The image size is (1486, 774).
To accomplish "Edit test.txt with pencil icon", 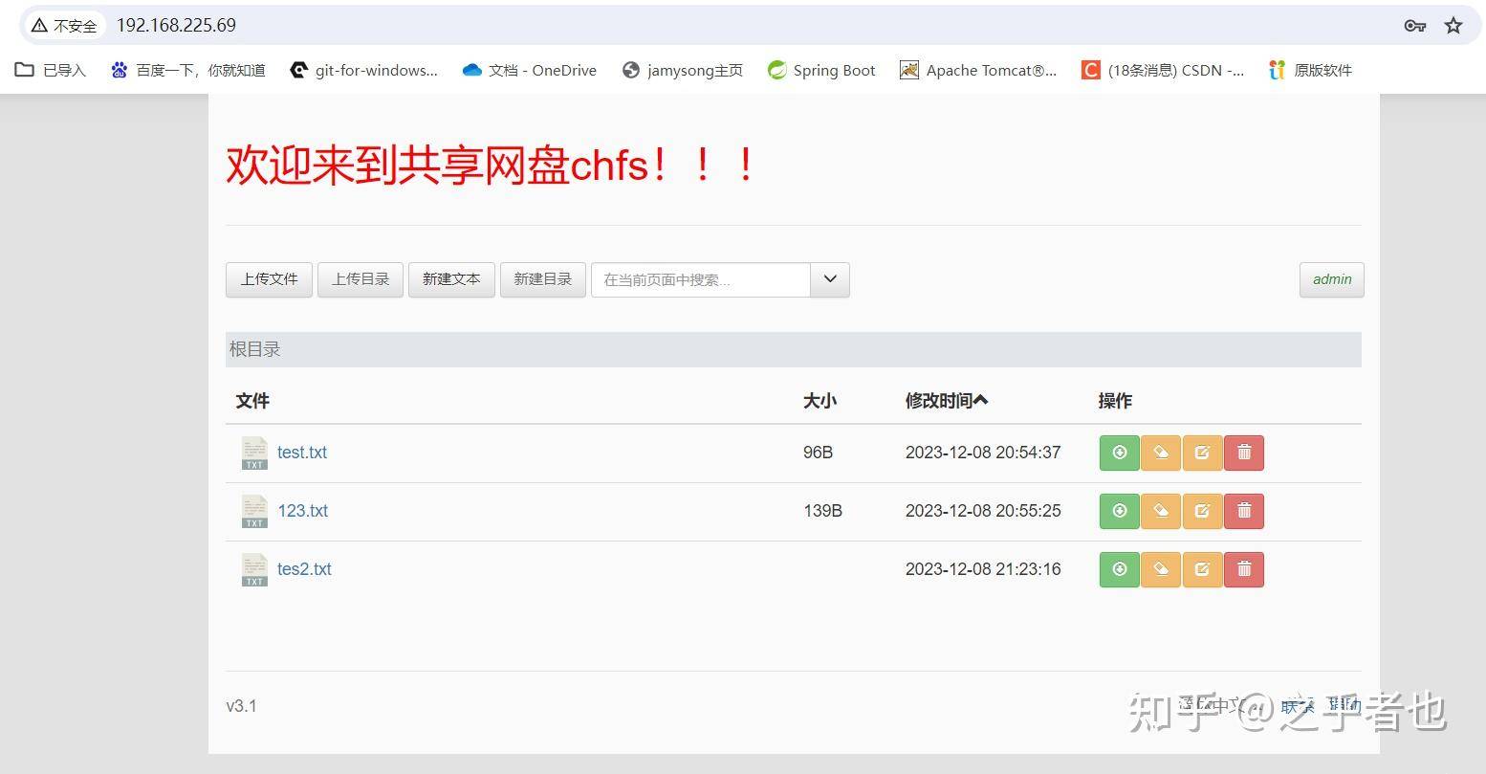I will 1202,453.
